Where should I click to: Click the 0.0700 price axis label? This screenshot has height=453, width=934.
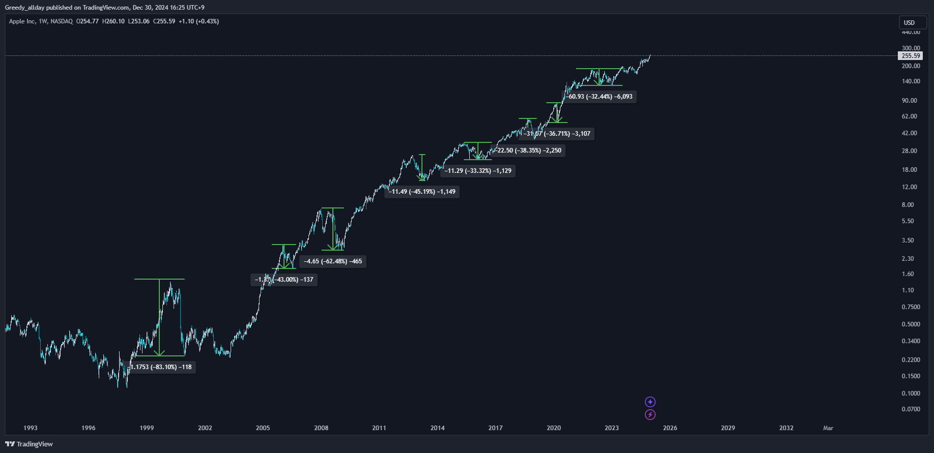click(x=911, y=409)
